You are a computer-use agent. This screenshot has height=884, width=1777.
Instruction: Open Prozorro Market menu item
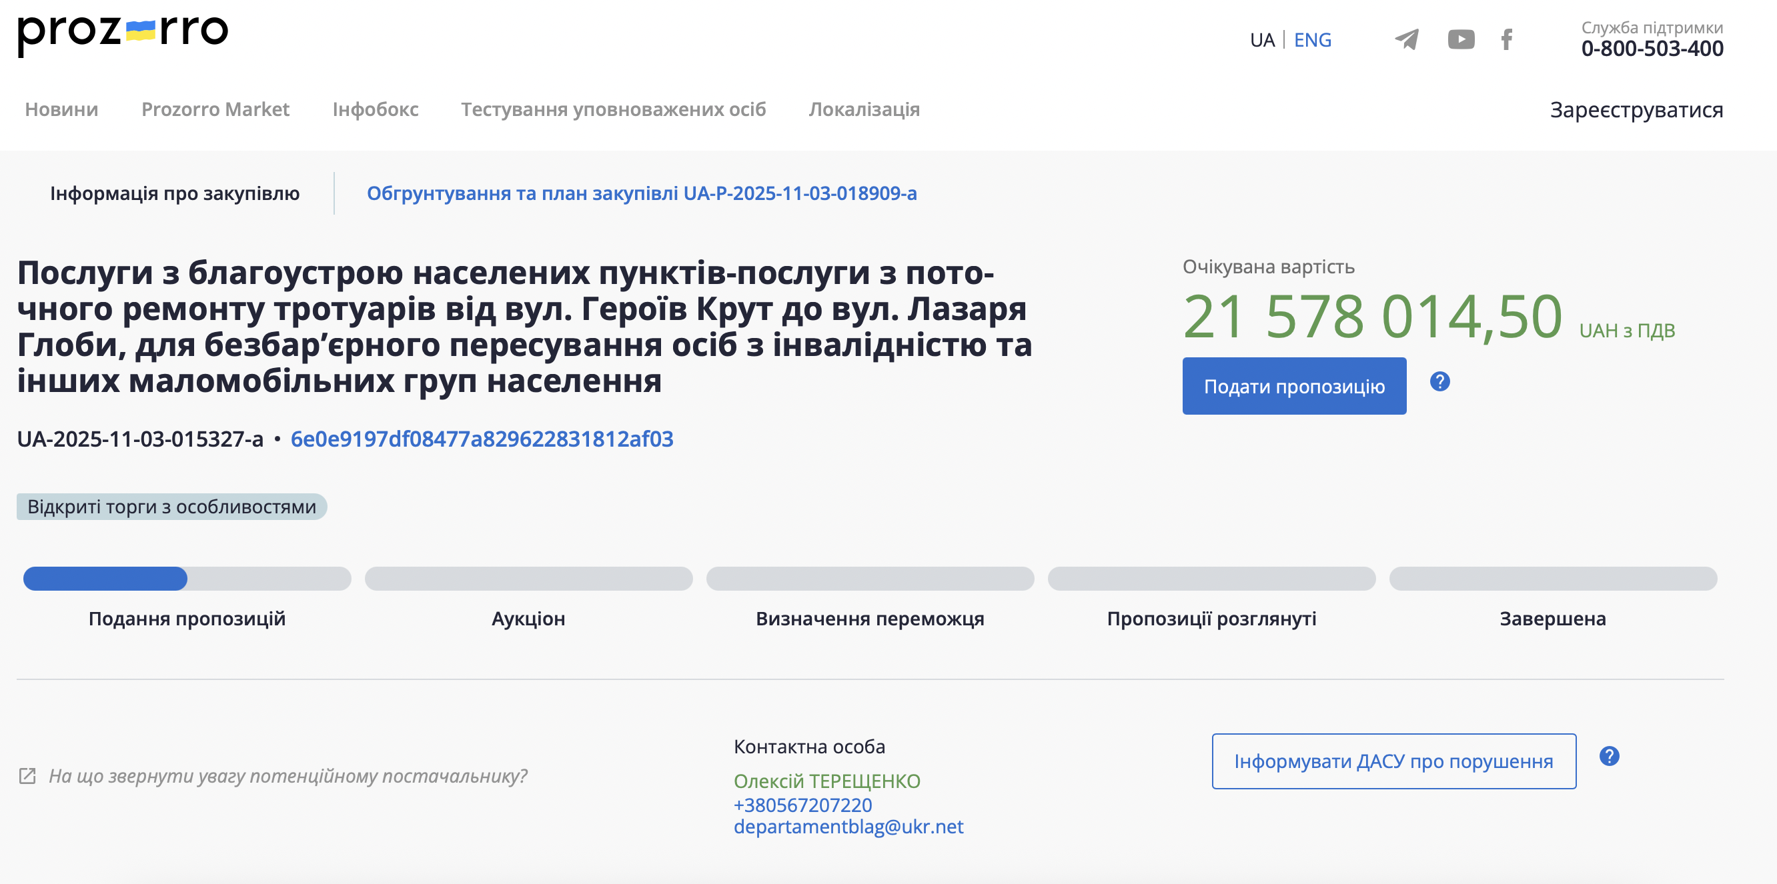pyautogui.click(x=215, y=109)
